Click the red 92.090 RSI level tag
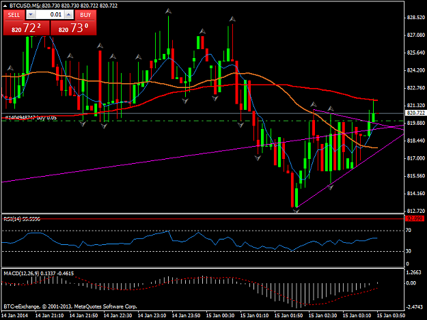 point(415,218)
